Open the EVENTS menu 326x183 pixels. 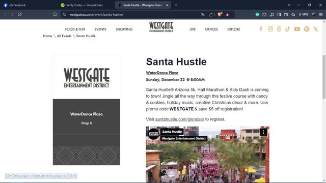click(100, 29)
